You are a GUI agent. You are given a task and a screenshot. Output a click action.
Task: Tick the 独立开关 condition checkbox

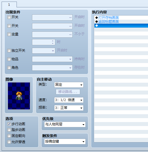(9, 50)
